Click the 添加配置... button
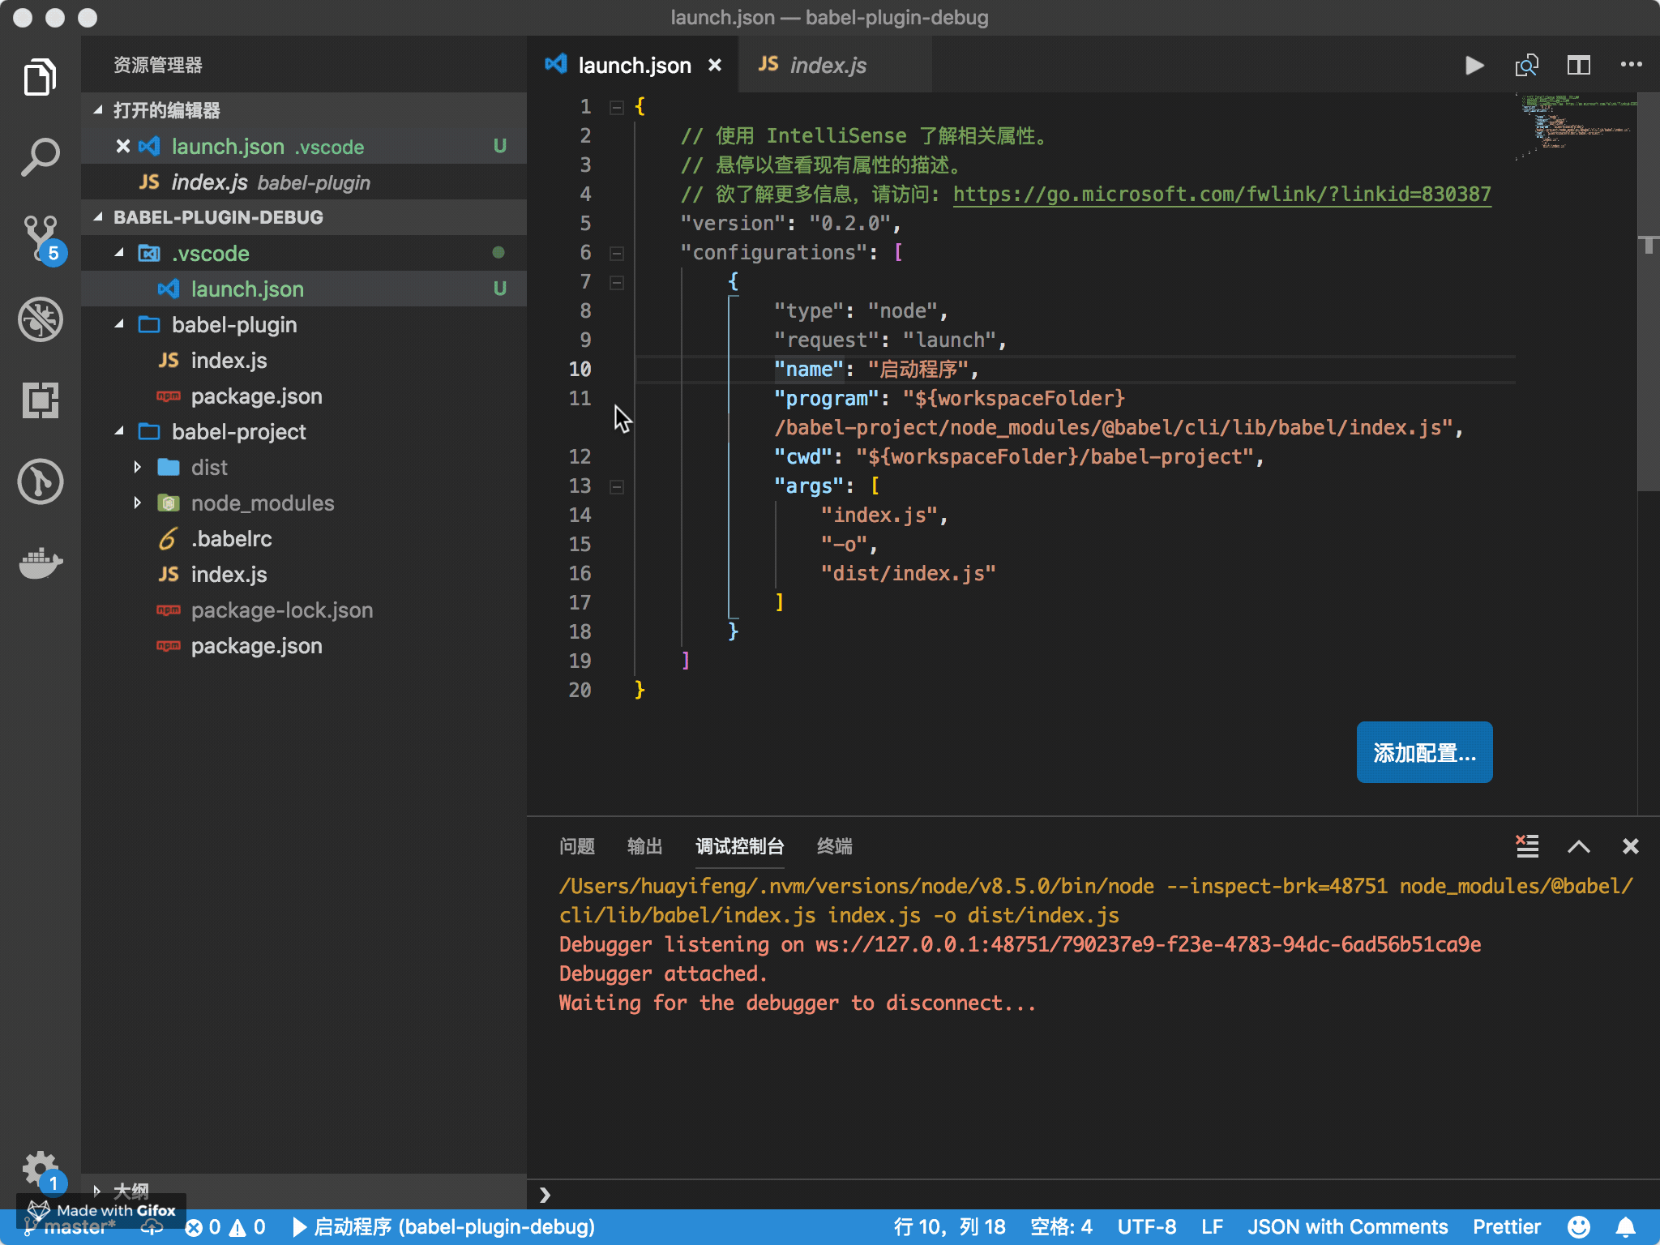 point(1424,752)
